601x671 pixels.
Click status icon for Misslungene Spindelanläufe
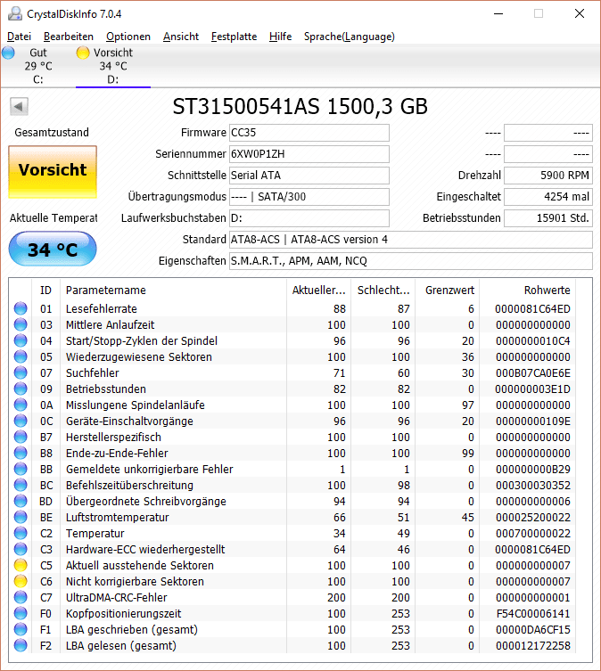[21, 405]
